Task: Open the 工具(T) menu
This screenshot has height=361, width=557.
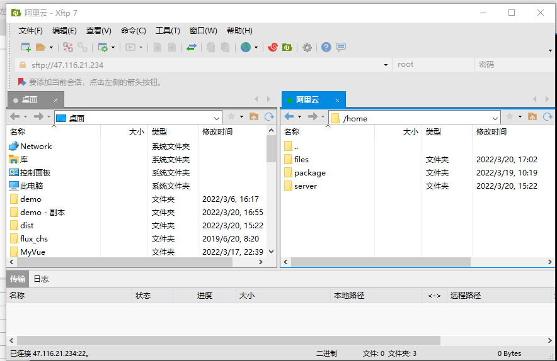Action: (168, 31)
